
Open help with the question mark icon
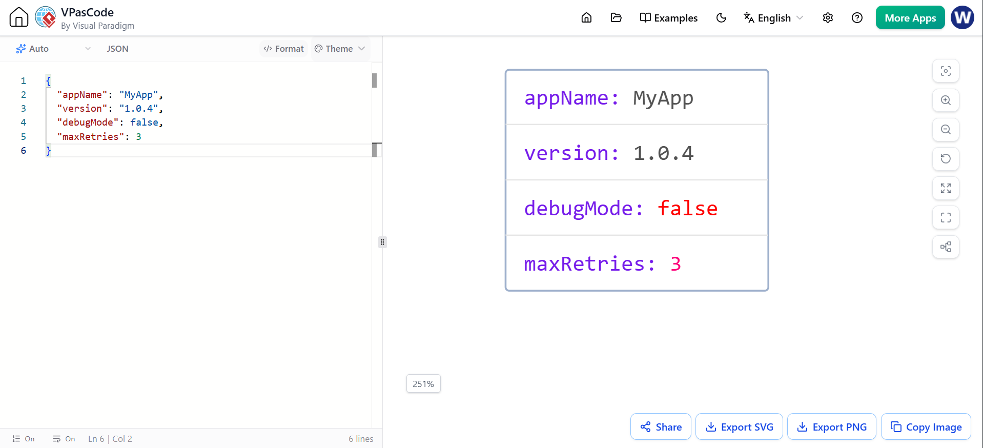pyautogui.click(x=857, y=18)
